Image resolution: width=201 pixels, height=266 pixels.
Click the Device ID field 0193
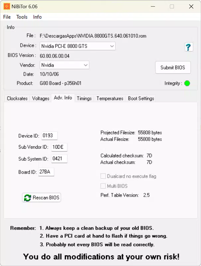pos(50,136)
